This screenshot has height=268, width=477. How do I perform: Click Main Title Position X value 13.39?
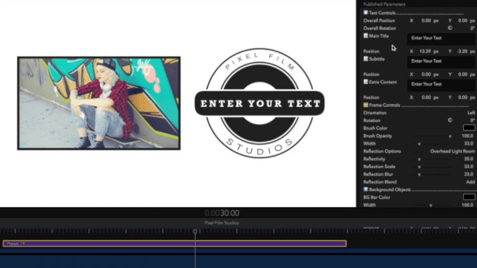[x=425, y=51]
